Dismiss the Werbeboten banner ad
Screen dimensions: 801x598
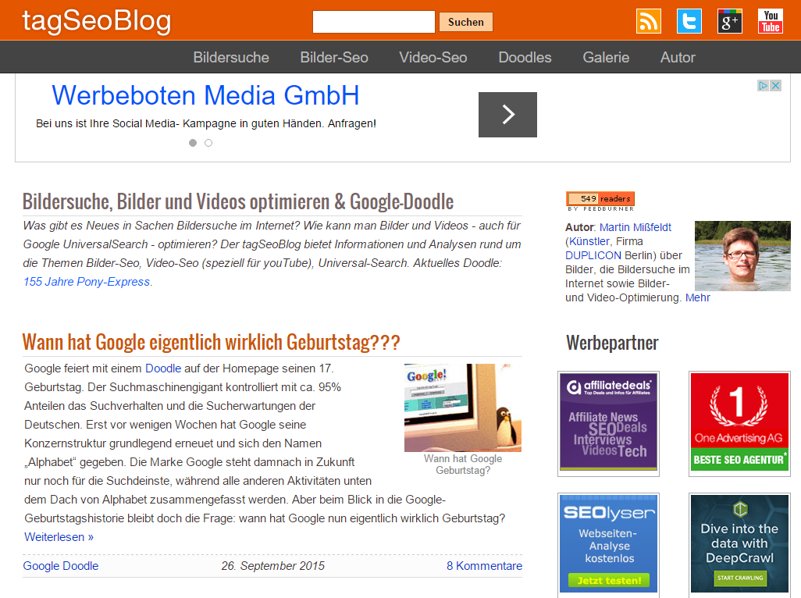[x=775, y=85]
